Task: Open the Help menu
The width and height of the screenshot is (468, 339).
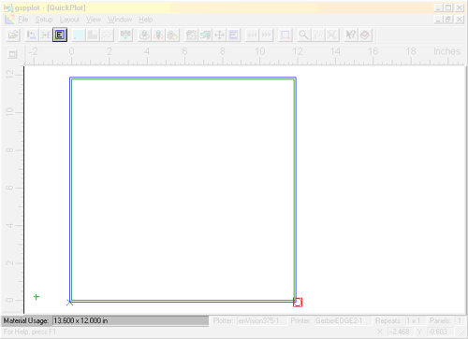Action: coord(146,20)
